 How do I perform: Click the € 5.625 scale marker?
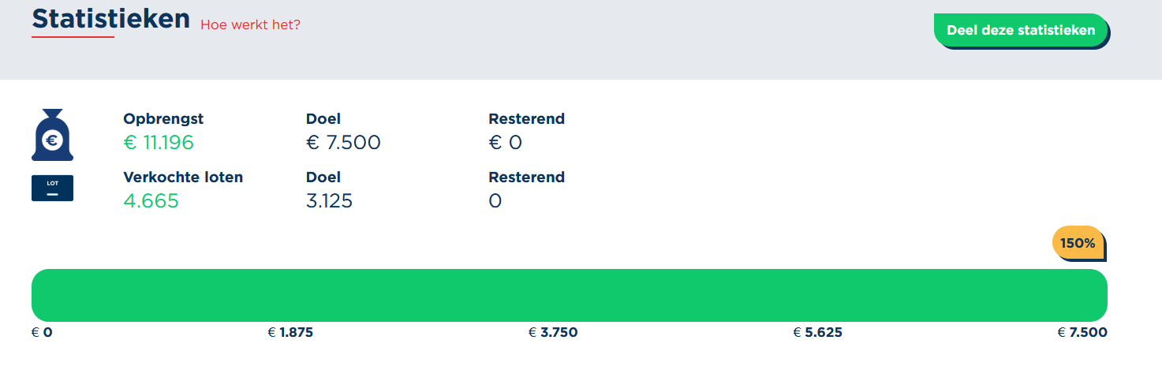pyautogui.click(x=817, y=333)
